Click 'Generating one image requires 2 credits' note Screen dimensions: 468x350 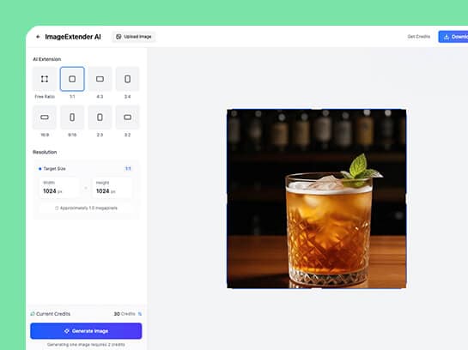pos(86,345)
